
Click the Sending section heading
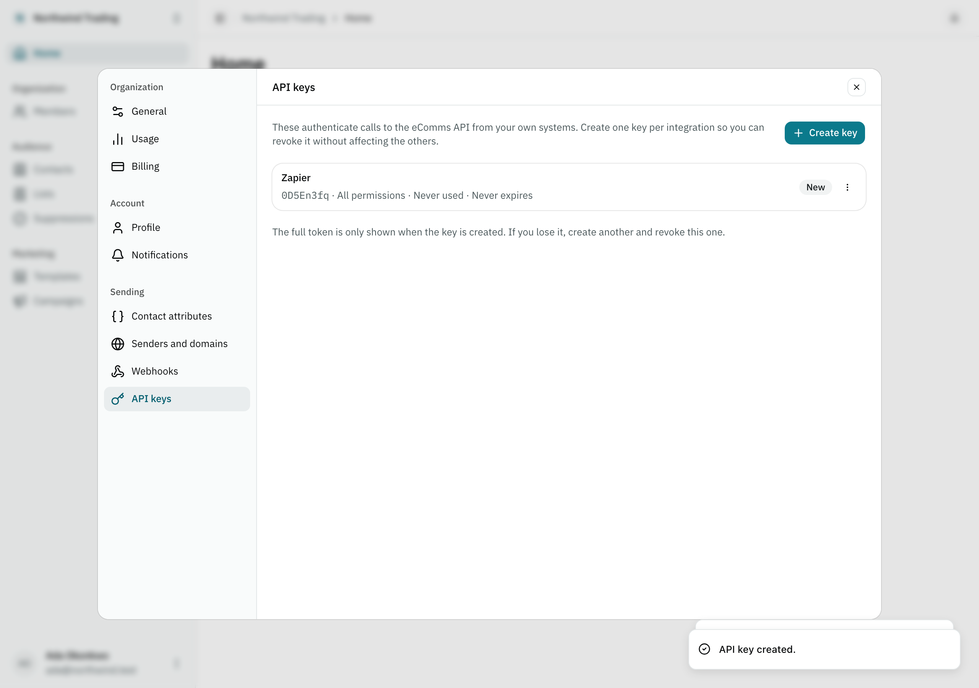pyautogui.click(x=127, y=292)
